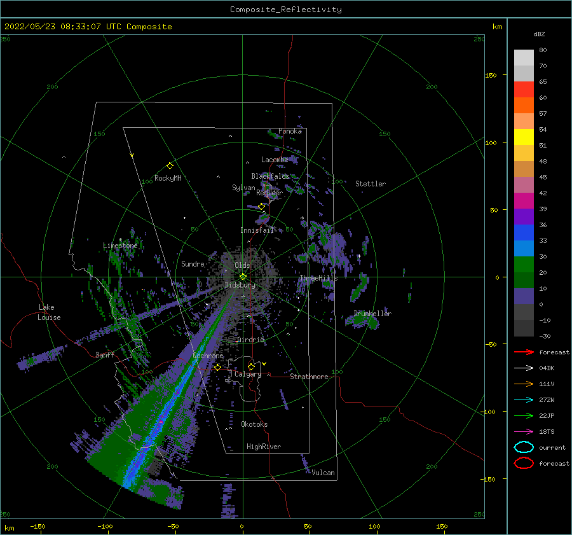Click the yellow diamond marker near Red Deer

[262, 207]
